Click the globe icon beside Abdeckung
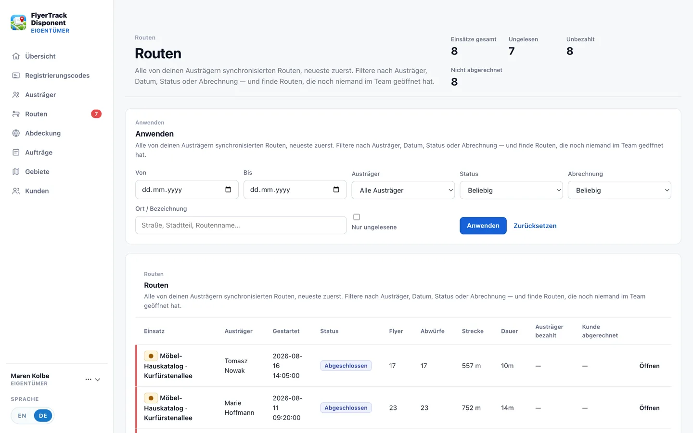Screen dimensions: 693x433 (16, 133)
